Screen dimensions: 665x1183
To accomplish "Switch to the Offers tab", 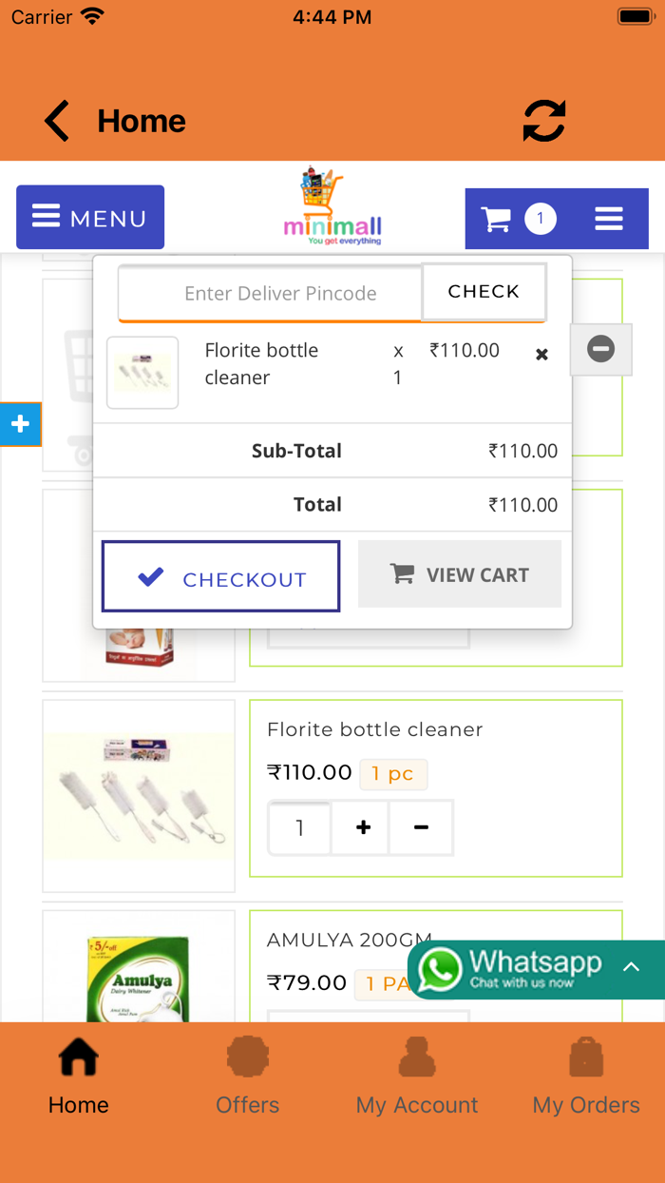I will [247, 1075].
